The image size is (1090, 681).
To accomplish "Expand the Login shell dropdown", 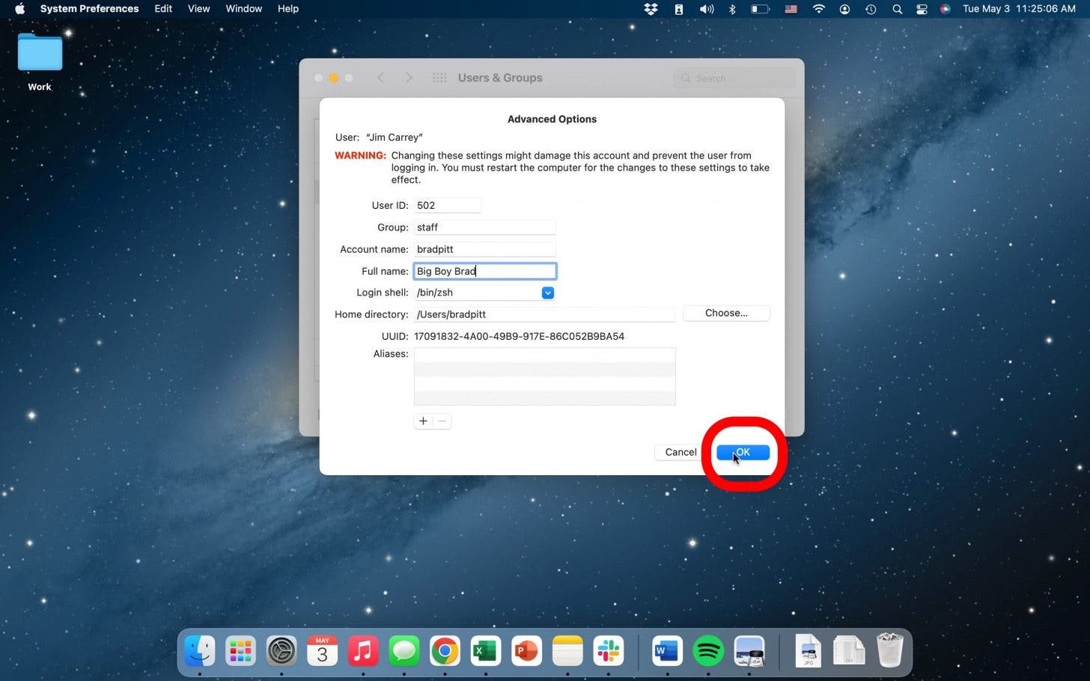I will pyautogui.click(x=547, y=293).
